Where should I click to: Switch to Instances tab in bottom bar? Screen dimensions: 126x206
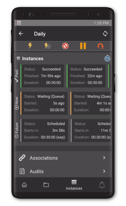(74, 185)
